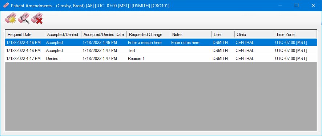Click the Requested Change column header
The height and width of the screenshot is (136, 322).
[x=148, y=34]
